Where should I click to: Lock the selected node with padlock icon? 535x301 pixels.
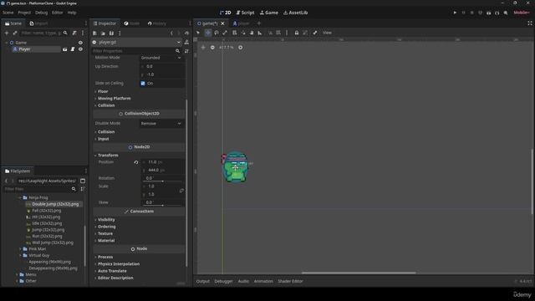point(297,33)
